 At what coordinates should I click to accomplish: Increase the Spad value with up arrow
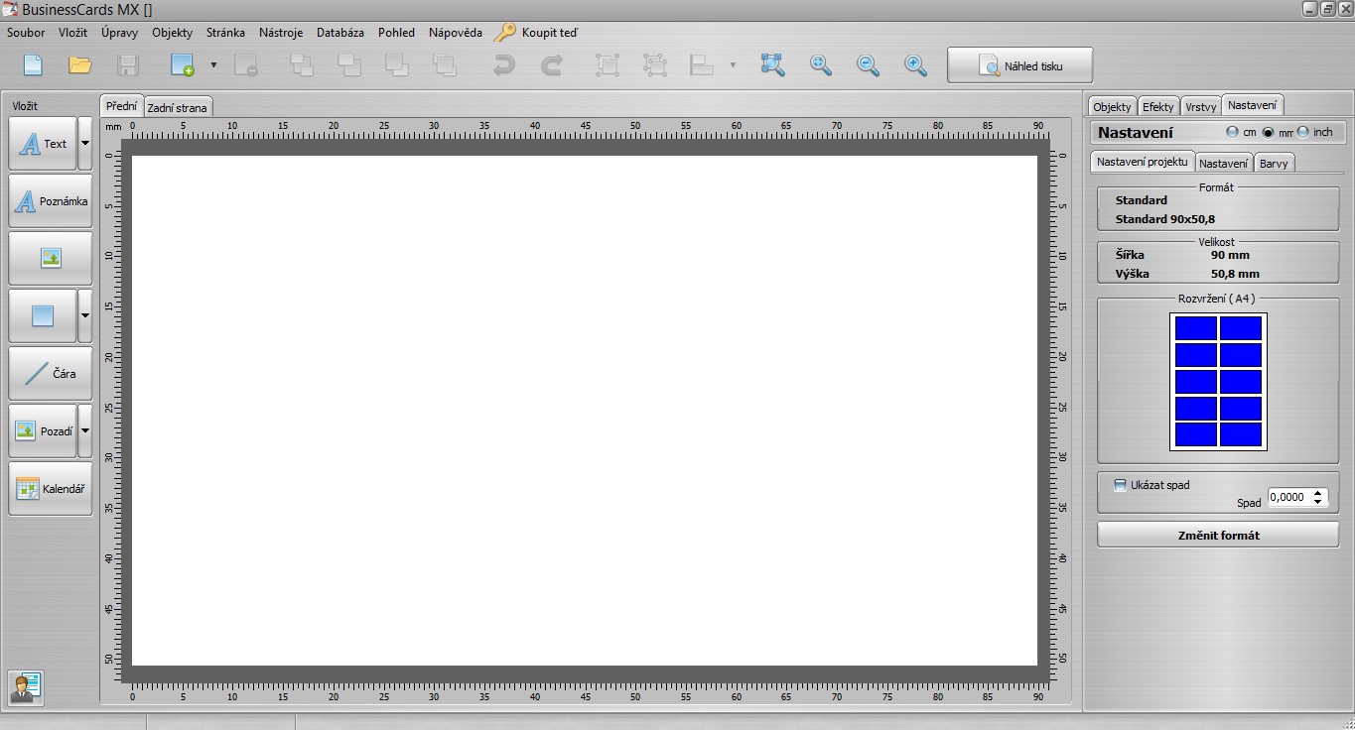tap(1318, 493)
